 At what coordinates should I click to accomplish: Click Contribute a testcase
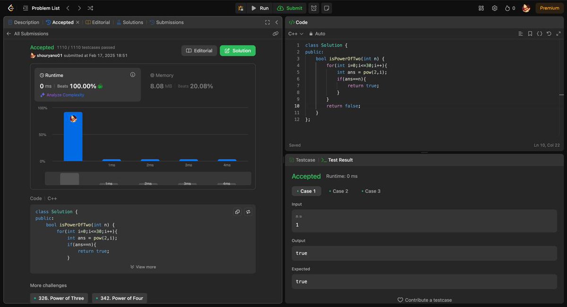[x=424, y=300]
